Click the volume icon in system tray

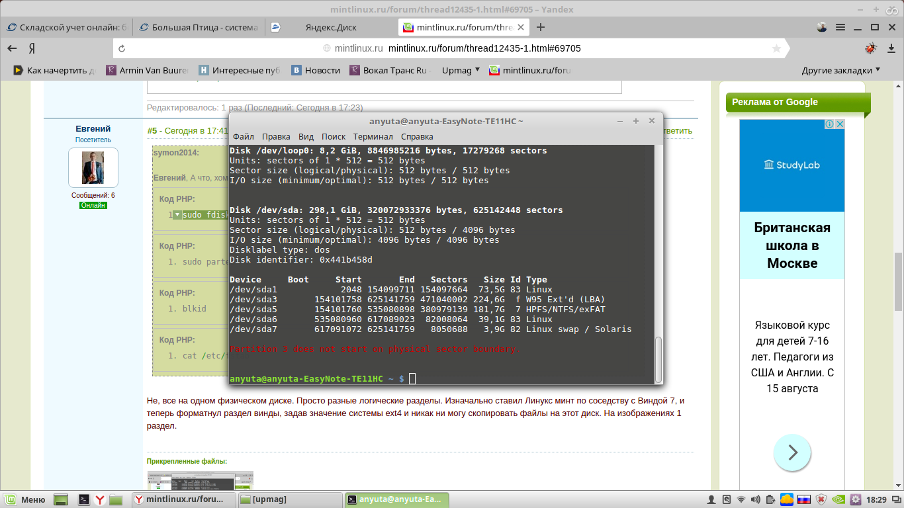756,499
